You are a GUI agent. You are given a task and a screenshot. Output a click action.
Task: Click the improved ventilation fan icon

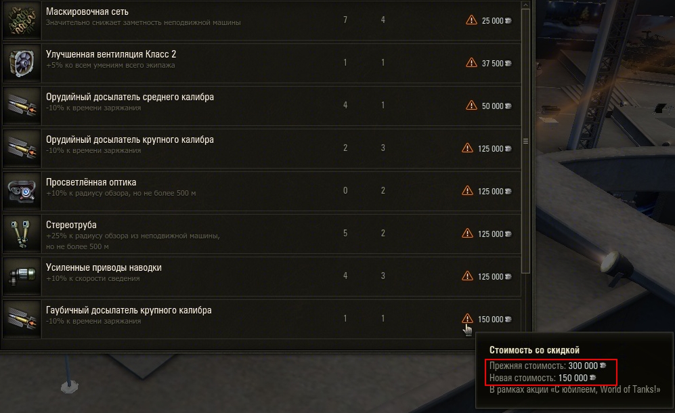point(22,64)
